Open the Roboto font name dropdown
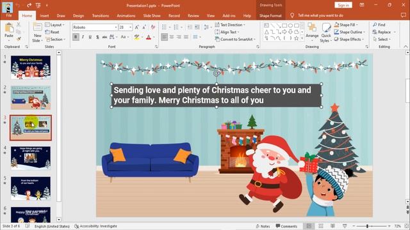 pyautogui.click(x=116, y=27)
